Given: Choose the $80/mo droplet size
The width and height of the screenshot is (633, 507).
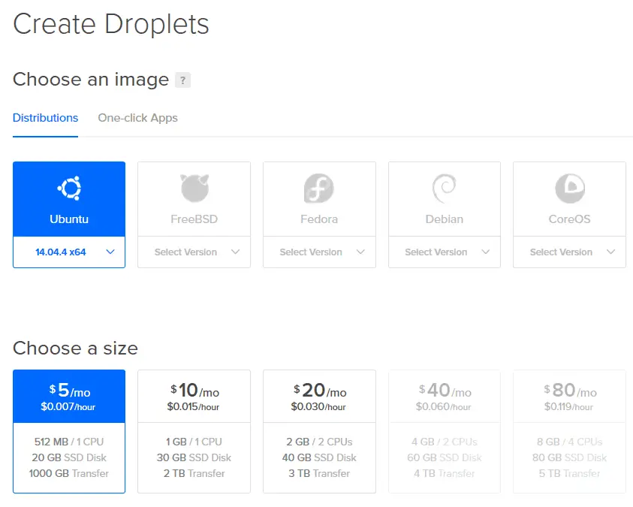Looking at the screenshot, I should tap(570, 432).
